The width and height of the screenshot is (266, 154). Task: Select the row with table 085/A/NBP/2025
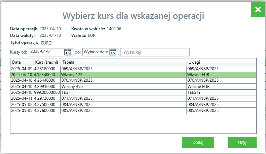point(133,111)
